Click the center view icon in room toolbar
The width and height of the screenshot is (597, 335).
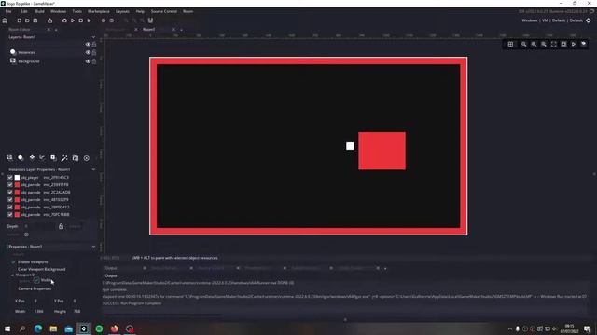click(x=563, y=45)
